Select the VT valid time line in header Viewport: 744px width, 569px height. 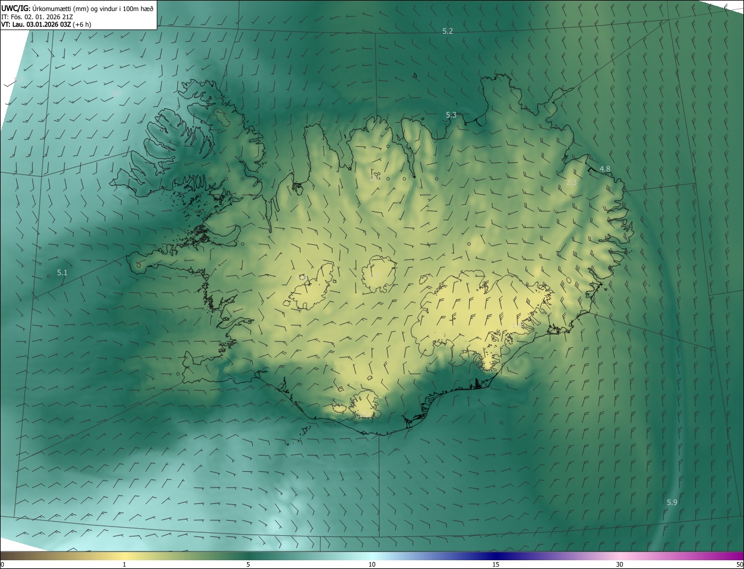pos(46,24)
